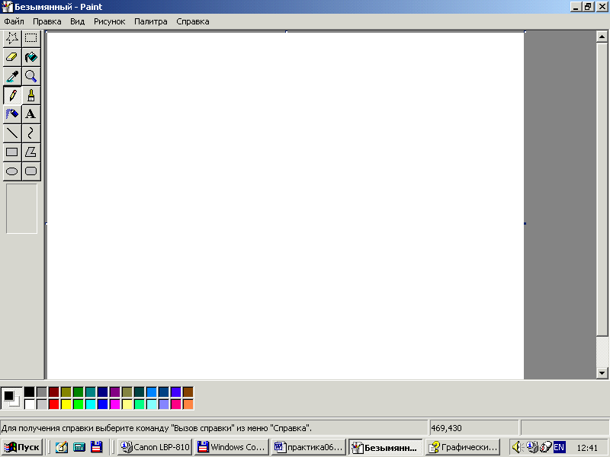Click the notepad quick launch icon
The image size is (610, 457).
coord(62,447)
